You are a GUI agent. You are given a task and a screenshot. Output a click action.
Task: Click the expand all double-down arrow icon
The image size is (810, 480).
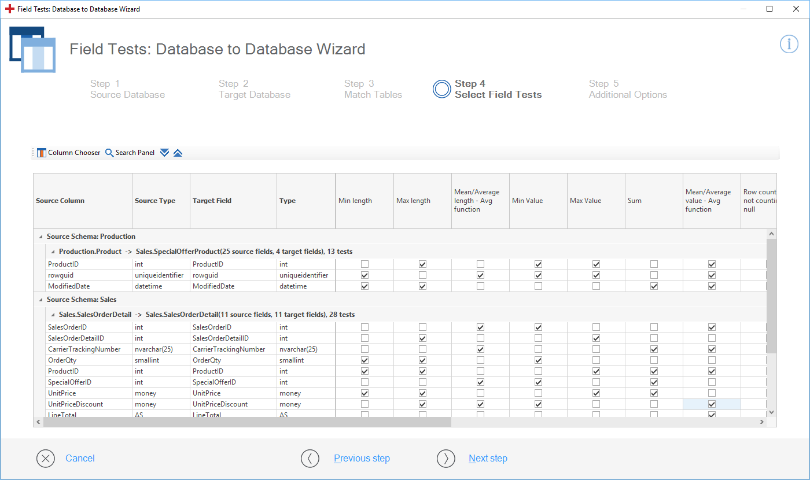pos(164,153)
